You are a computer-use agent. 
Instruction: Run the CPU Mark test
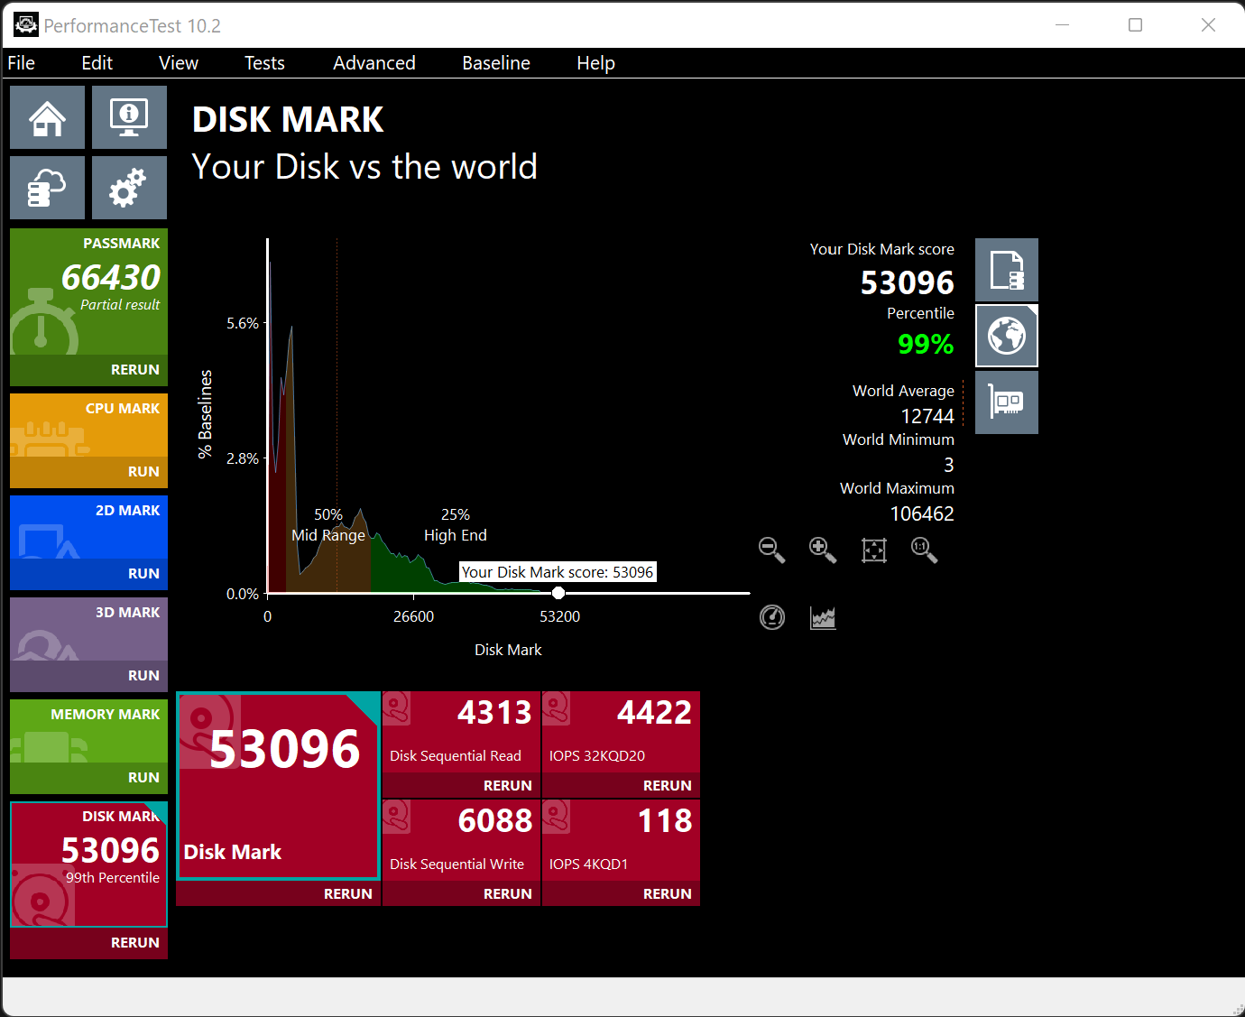point(143,471)
